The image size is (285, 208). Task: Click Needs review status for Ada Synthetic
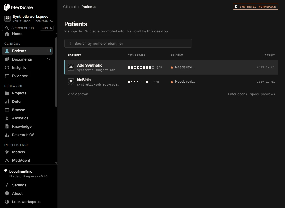[x=183, y=67]
